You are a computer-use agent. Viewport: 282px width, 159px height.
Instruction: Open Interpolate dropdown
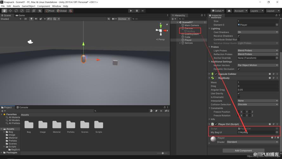pos(258,101)
